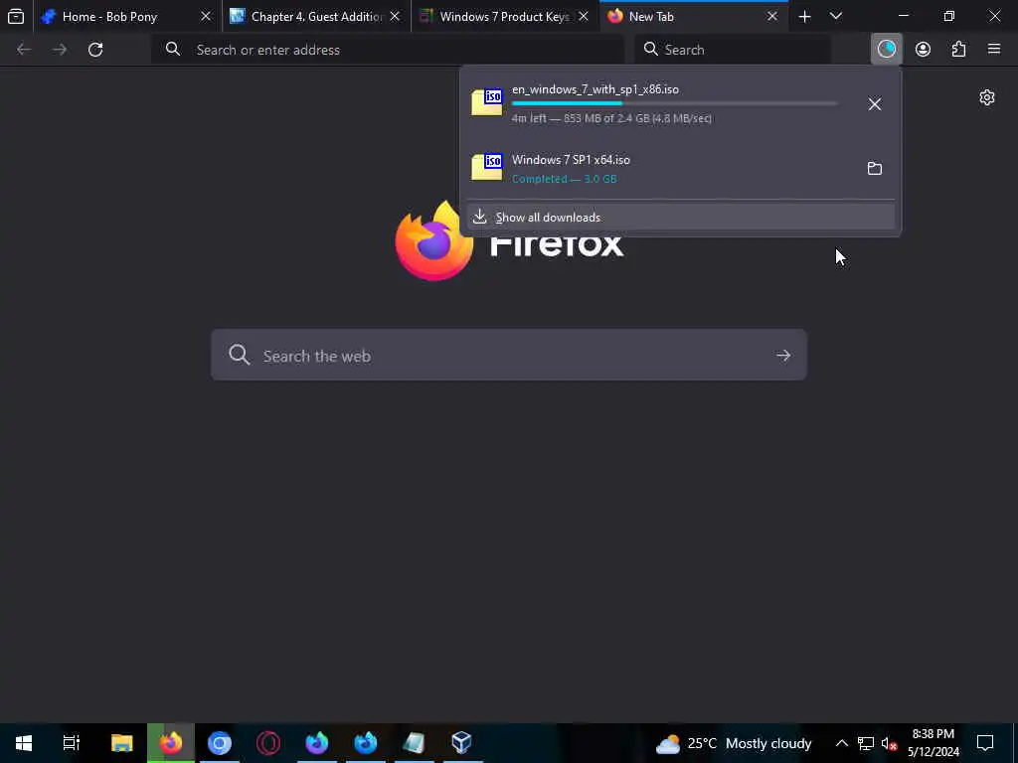The width and height of the screenshot is (1018, 763).
Task: Open the Extensions menu
Action: 958,50
